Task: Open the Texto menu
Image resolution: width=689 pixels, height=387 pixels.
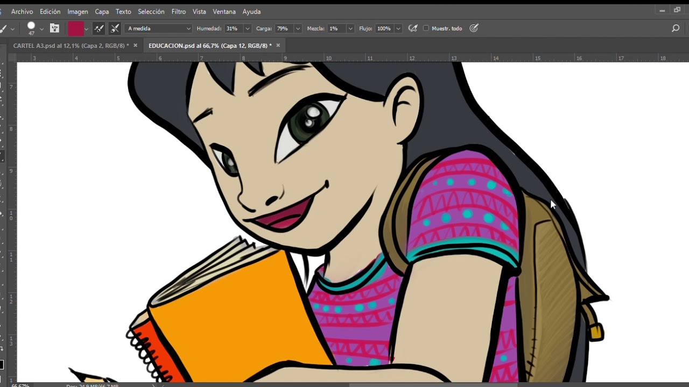Action: click(123, 11)
